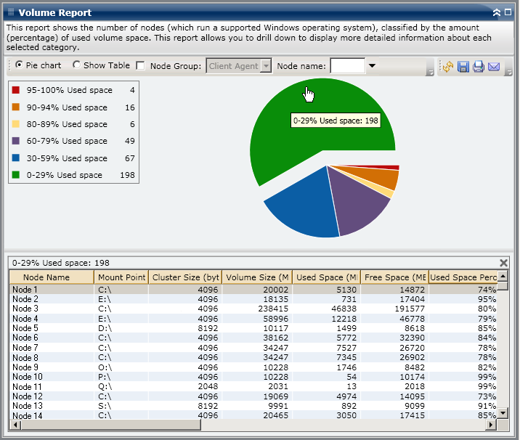Expand the Node name dropdown arrow

click(372, 65)
